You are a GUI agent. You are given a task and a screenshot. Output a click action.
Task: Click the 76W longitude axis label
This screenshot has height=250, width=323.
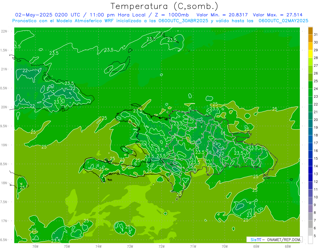click(x=35, y=246)
